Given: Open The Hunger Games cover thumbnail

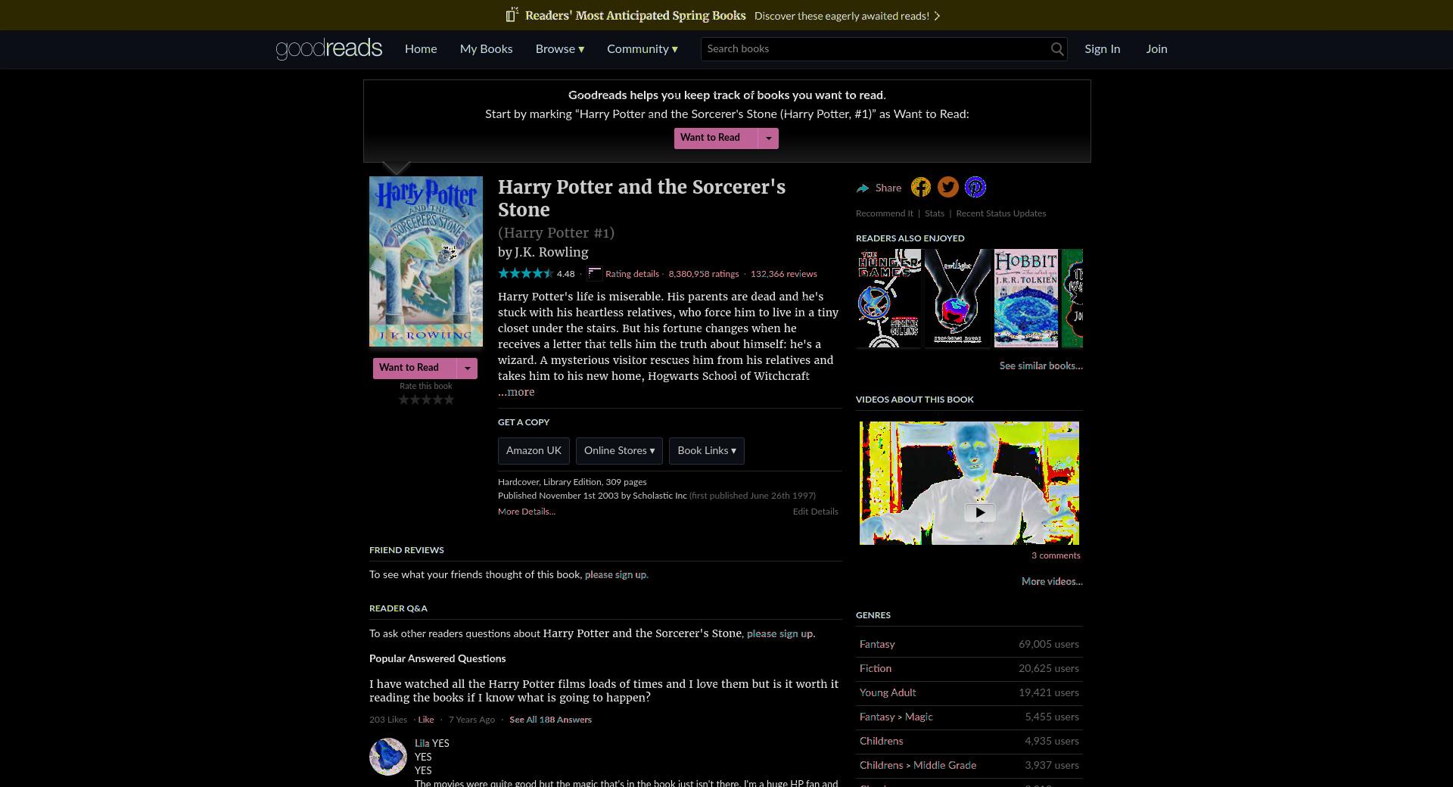Looking at the screenshot, I should click(x=888, y=298).
